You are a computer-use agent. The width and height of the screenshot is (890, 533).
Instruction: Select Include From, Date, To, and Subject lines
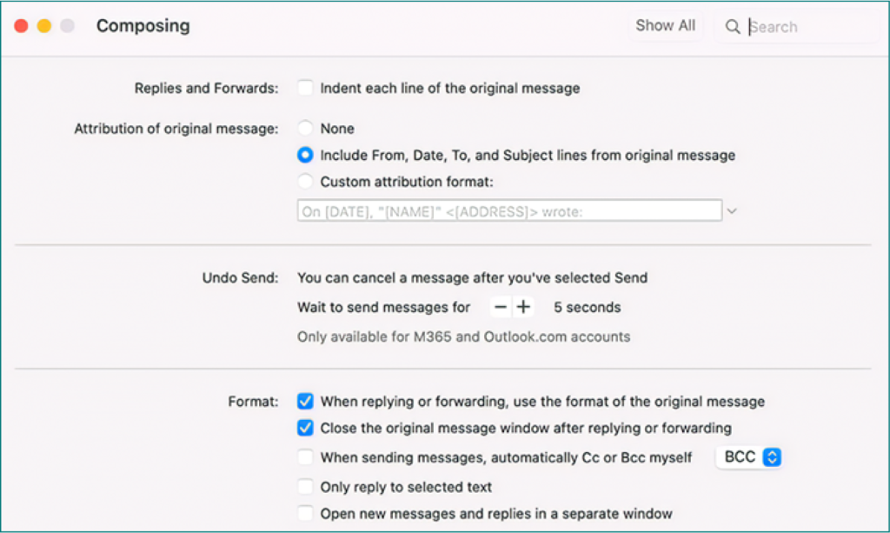tap(305, 155)
